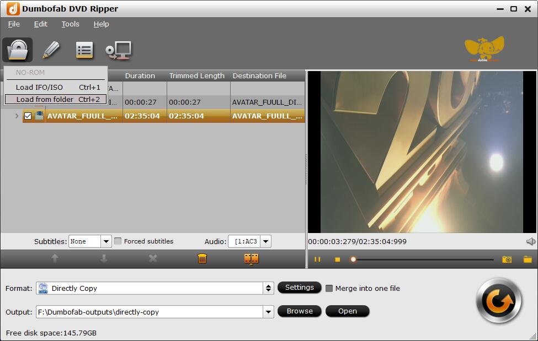This screenshot has width=538, height=341.
Task: Expand the AVATAR_FUULL title row chevron
Action: 17,116
